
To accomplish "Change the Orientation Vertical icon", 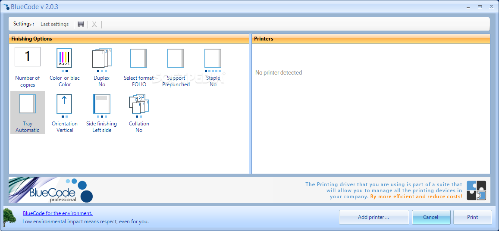I will (64, 104).
